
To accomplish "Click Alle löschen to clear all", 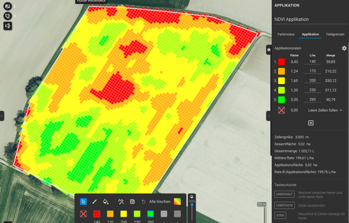I will click(x=159, y=202).
